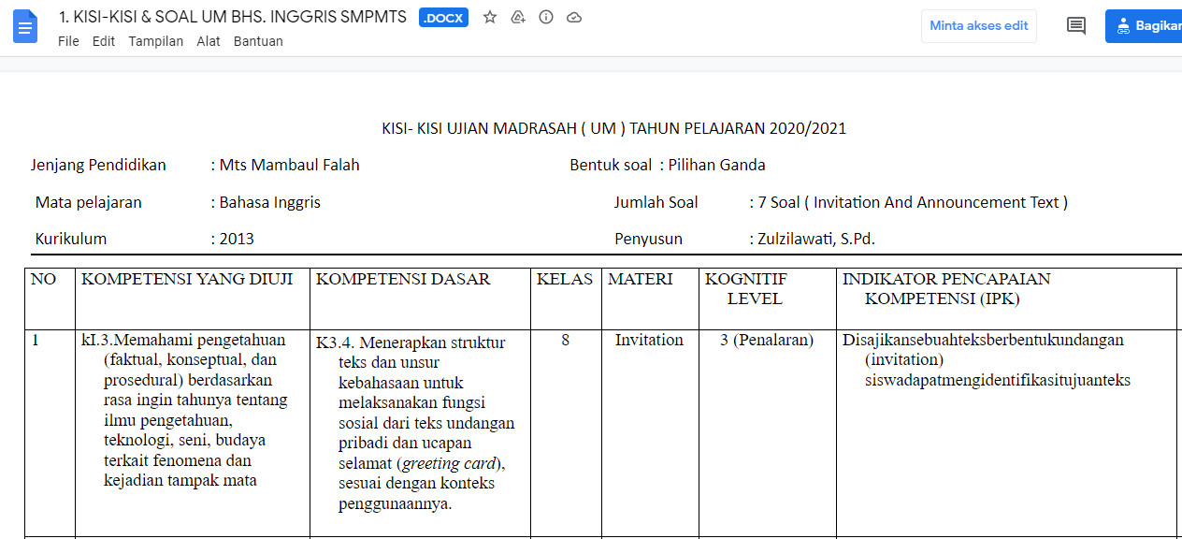Click the '7 Soal ( Invitation And Announcement Text )' text

(913, 202)
